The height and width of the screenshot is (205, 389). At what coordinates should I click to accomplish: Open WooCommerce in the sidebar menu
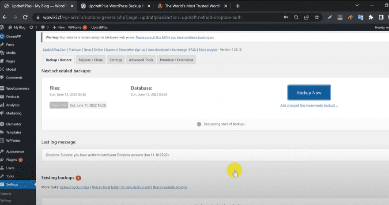pos(18,88)
